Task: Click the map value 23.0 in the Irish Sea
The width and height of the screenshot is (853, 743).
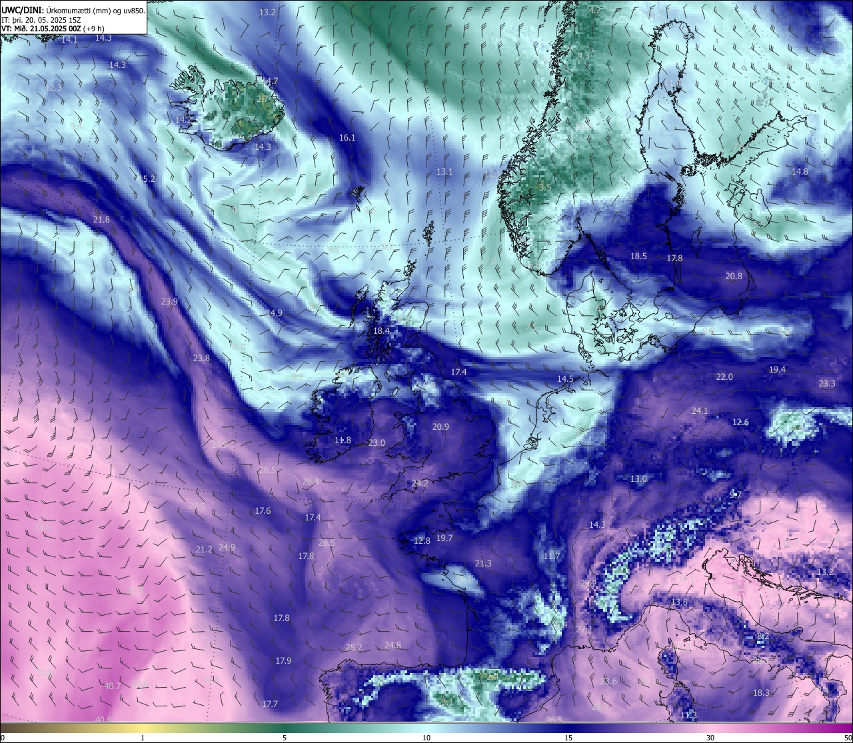Action: click(x=377, y=443)
